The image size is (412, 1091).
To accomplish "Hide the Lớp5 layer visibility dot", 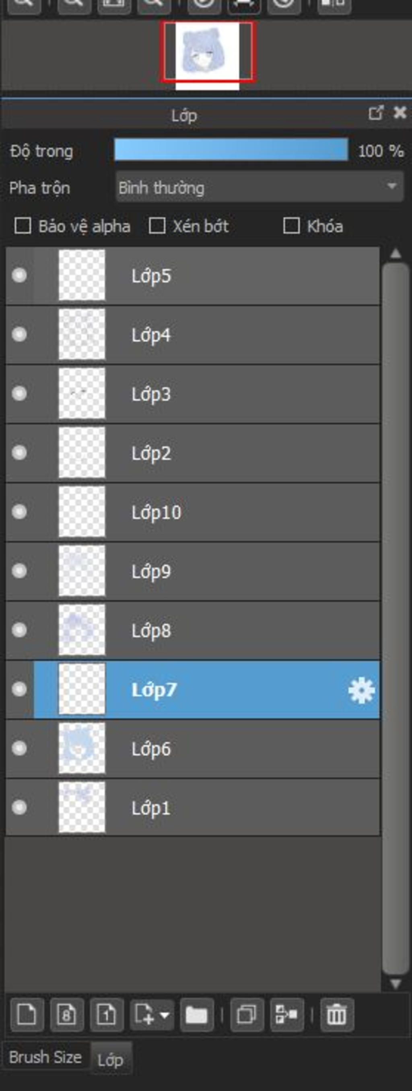I will (19, 275).
